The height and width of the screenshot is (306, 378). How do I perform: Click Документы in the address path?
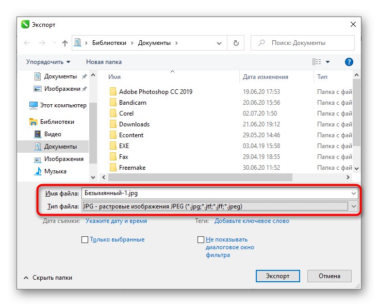(154, 43)
